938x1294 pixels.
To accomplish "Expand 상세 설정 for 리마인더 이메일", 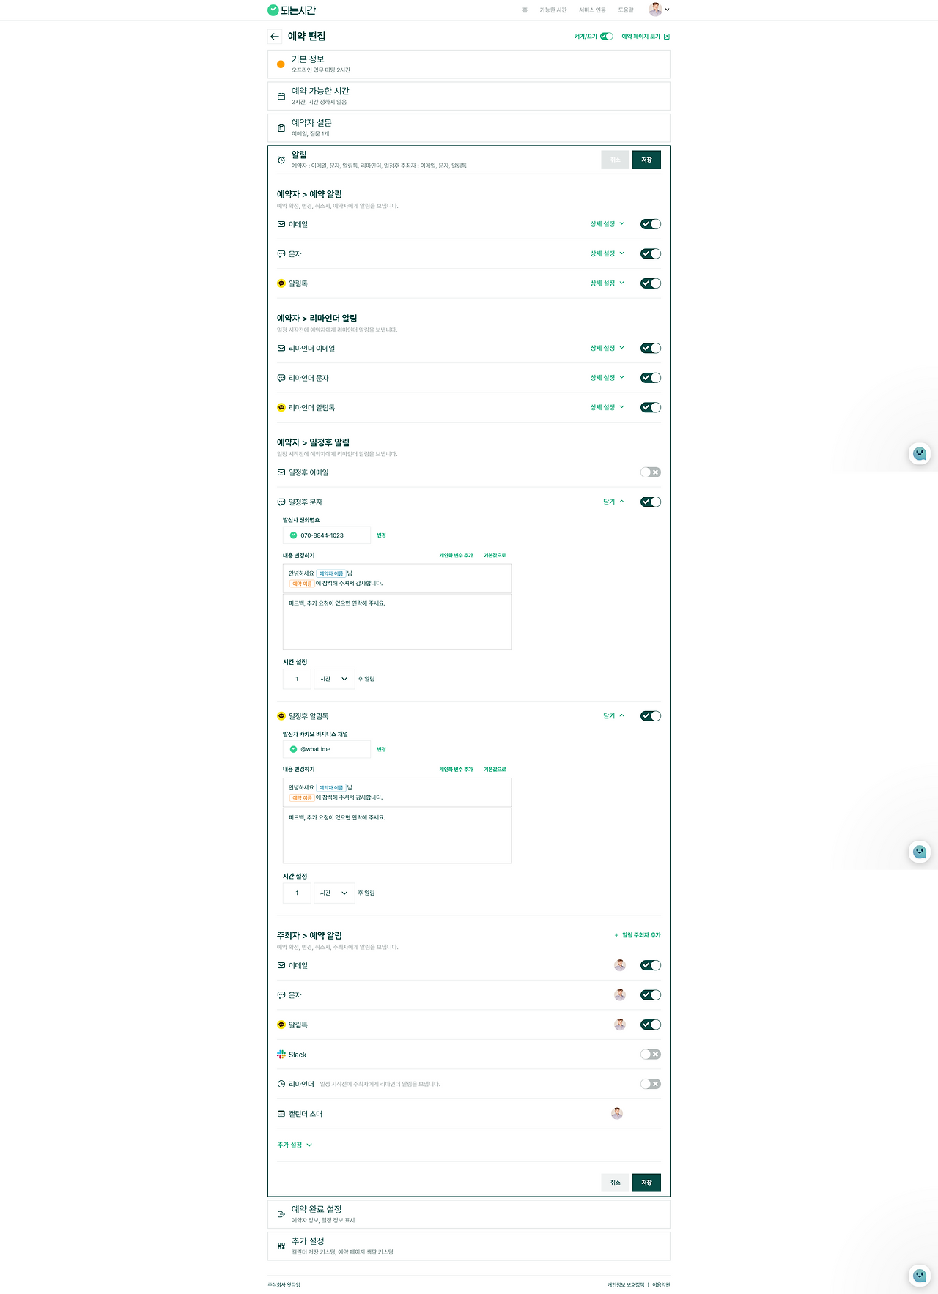I will (608, 348).
